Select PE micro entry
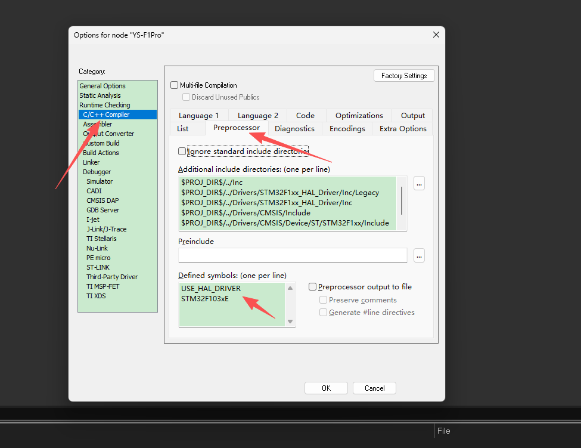Image resolution: width=581 pixels, height=448 pixels. tap(117, 258)
